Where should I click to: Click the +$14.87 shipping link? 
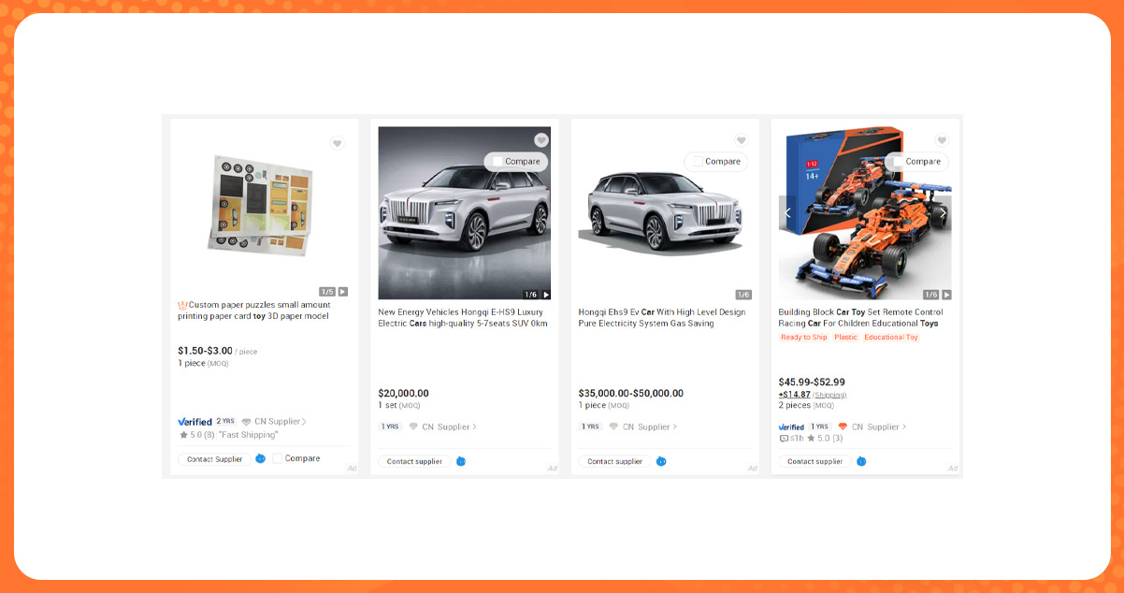(x=812, y=395)
